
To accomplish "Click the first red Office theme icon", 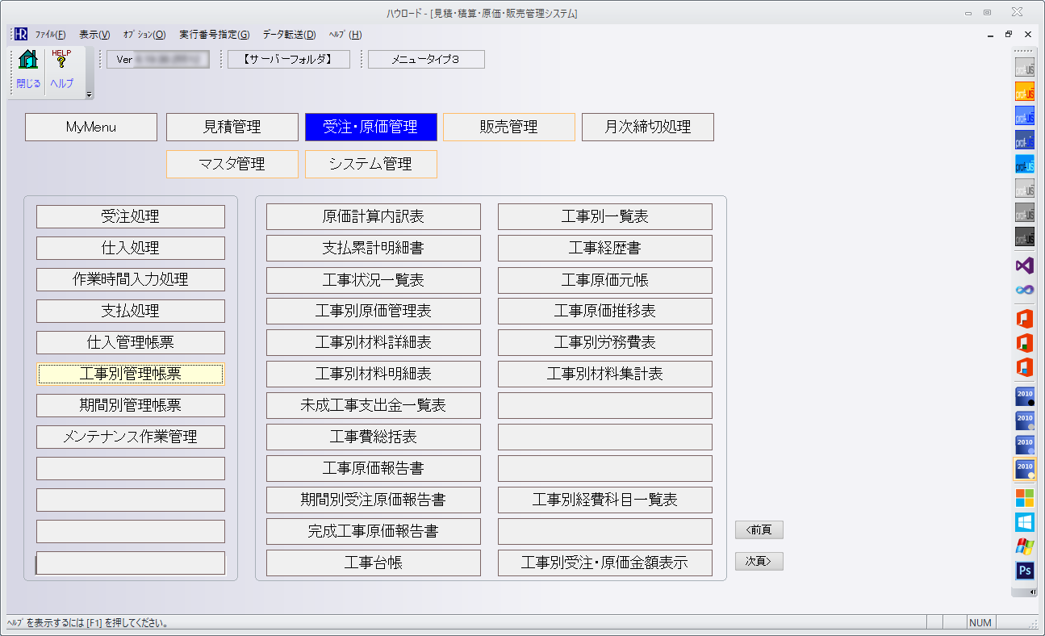I will (x=1024, y=319).
